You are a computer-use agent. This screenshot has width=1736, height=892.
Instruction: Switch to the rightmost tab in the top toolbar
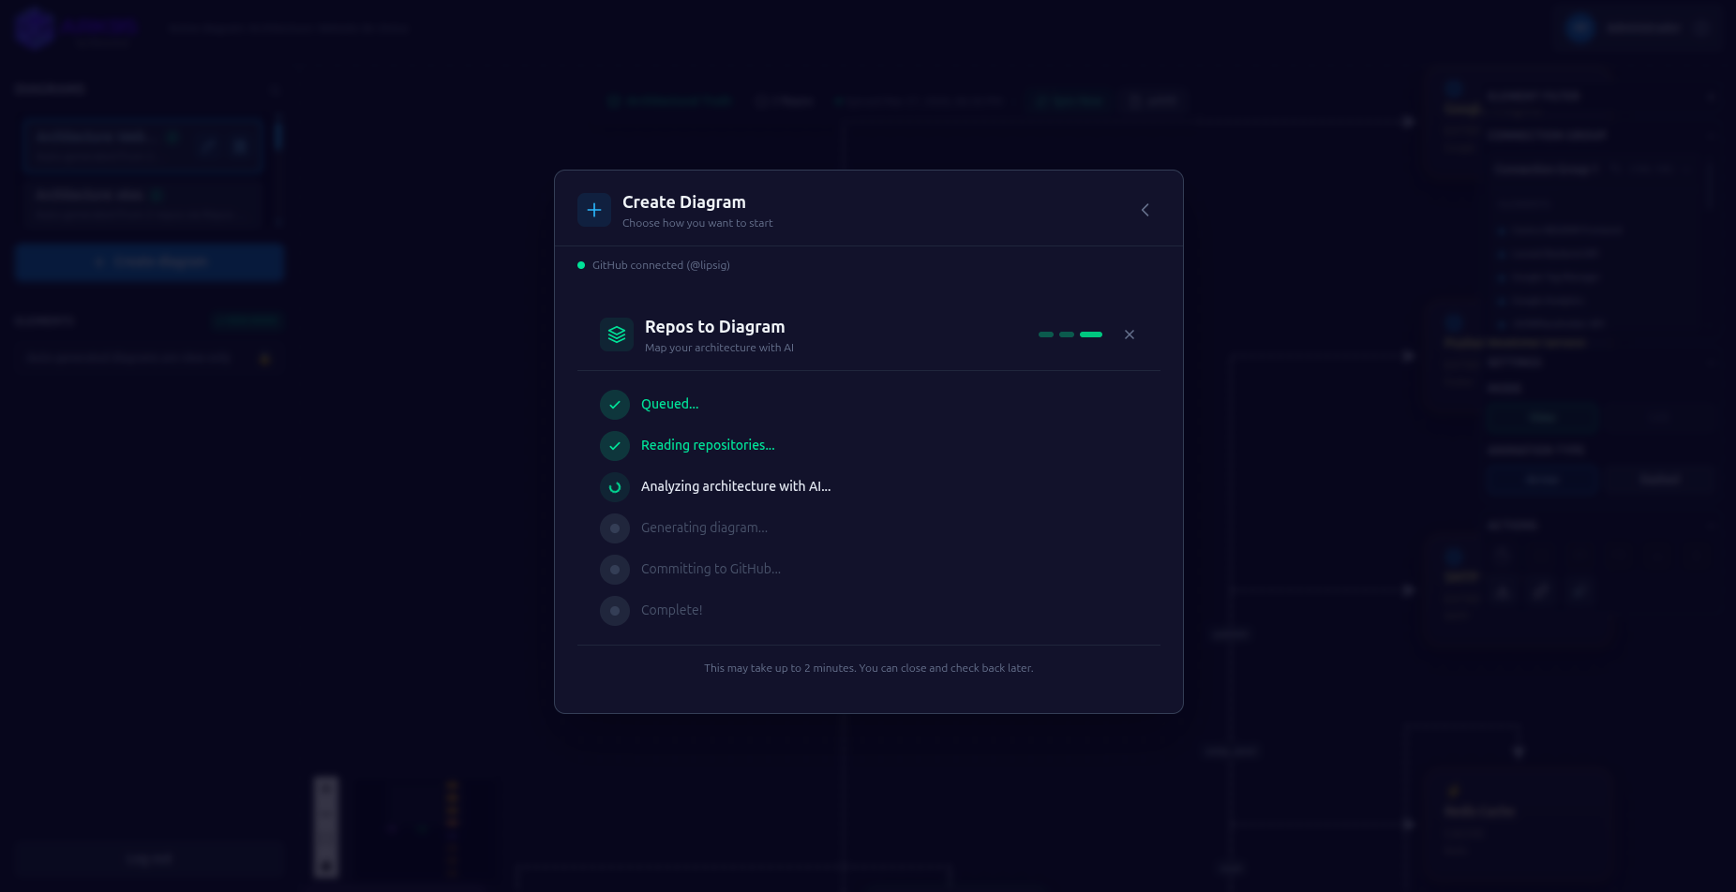point(1155,100)
